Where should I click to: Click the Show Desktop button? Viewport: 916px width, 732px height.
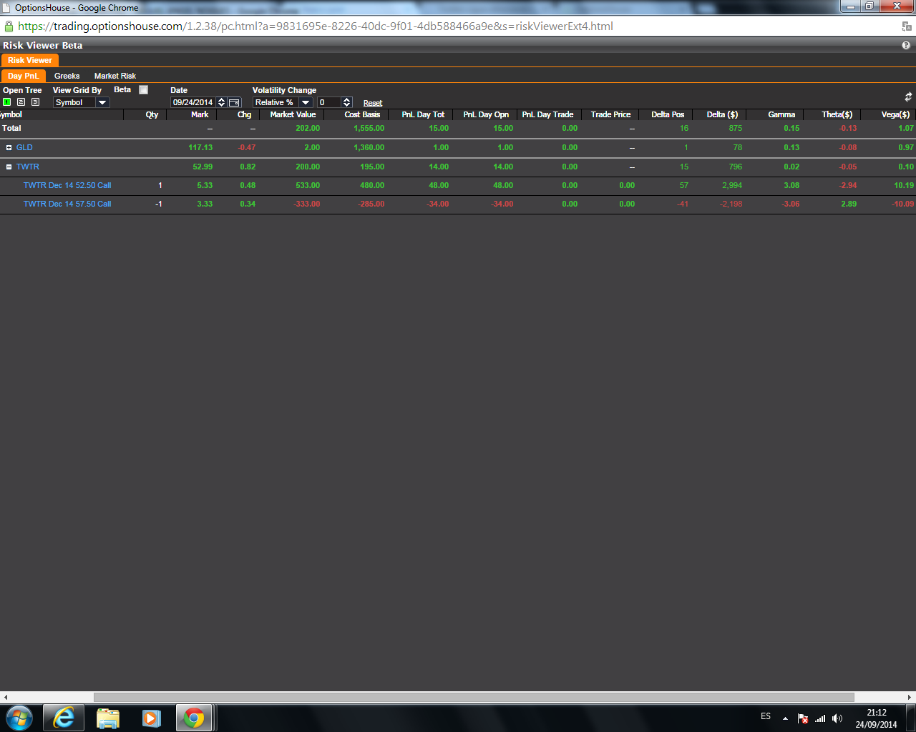tap(911, 717)
